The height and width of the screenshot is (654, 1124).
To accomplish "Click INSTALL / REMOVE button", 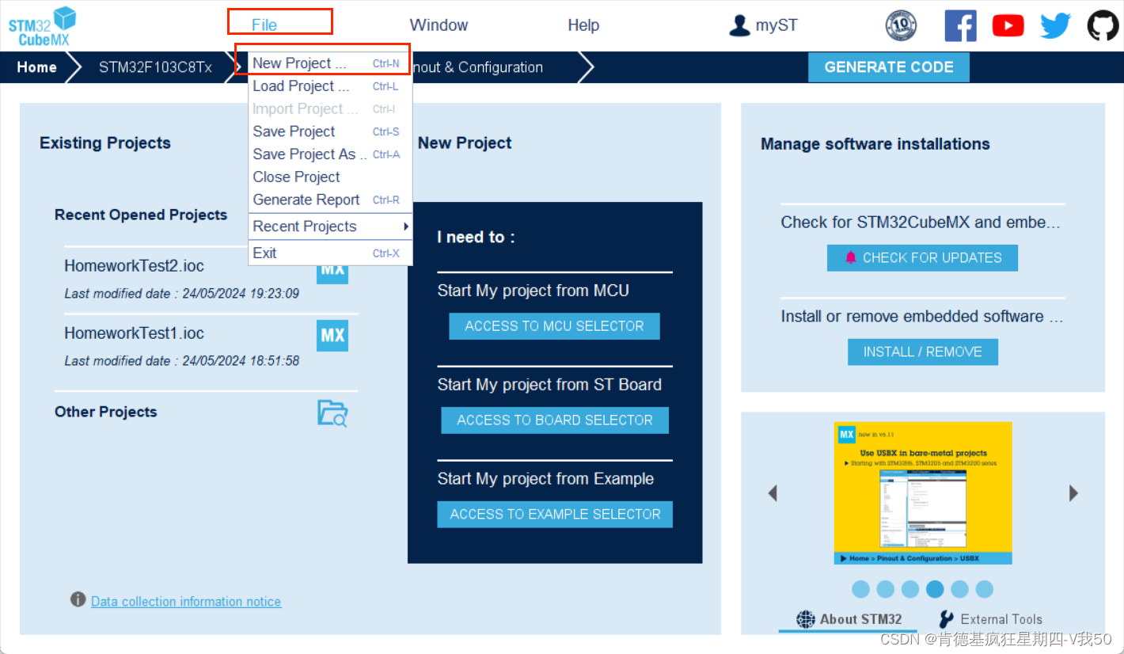I will (922, 352).
